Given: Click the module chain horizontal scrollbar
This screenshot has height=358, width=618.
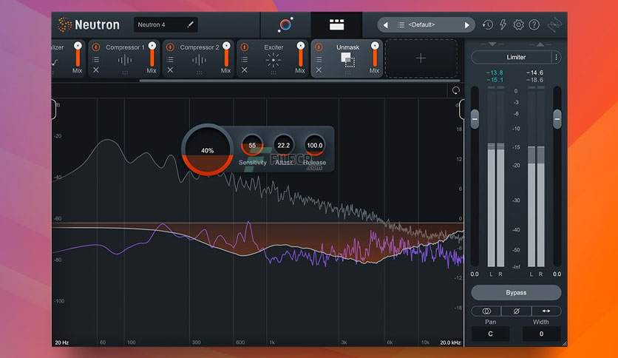Looking at the screenshot, I should coord(299,81).
